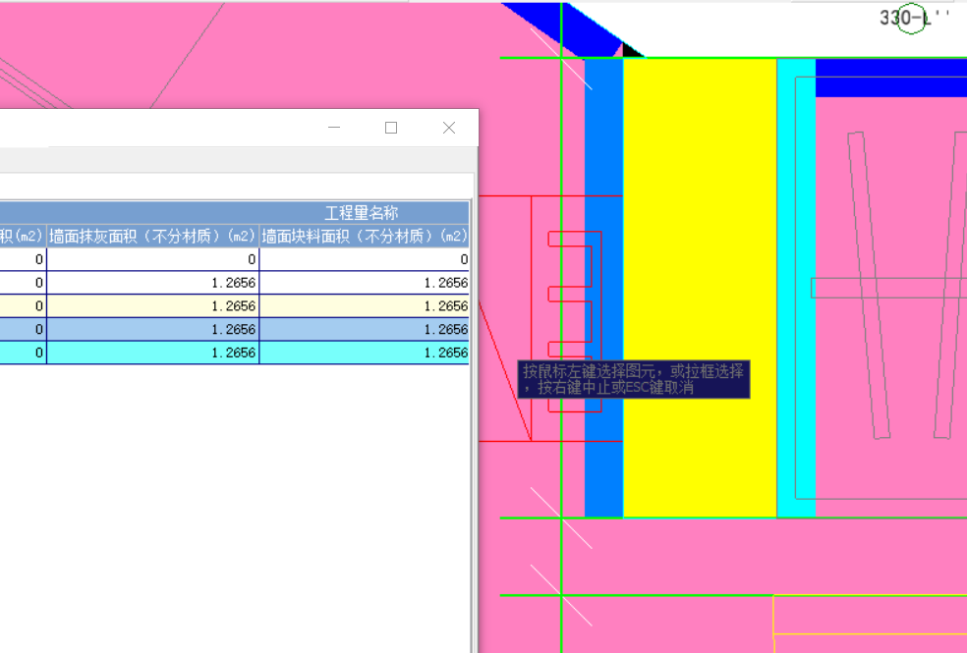The height and width of the screenshot is (653, 967).
Task: Select 1.2656 under 墙面块料面积 in cyan bottom row
Action: click(365, 353)
